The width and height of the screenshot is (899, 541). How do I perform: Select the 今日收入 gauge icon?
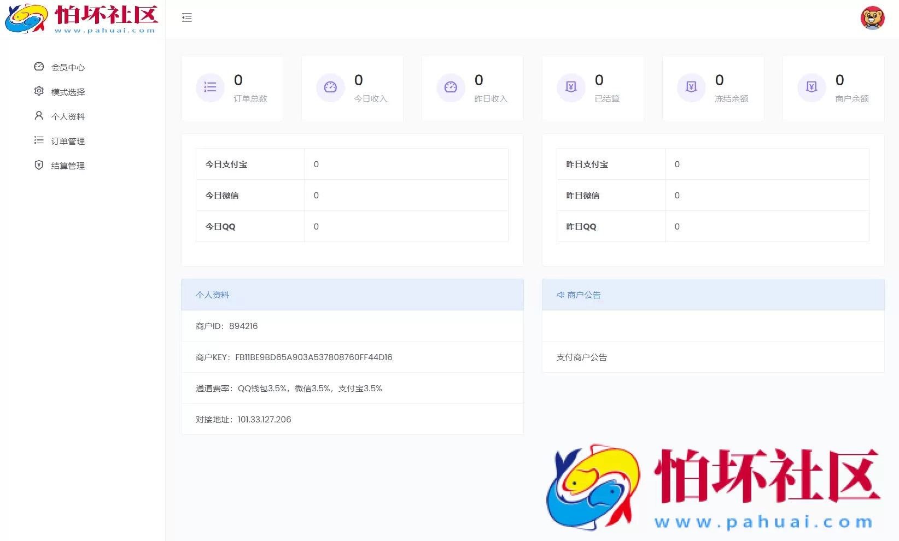(x=330, y=87)
